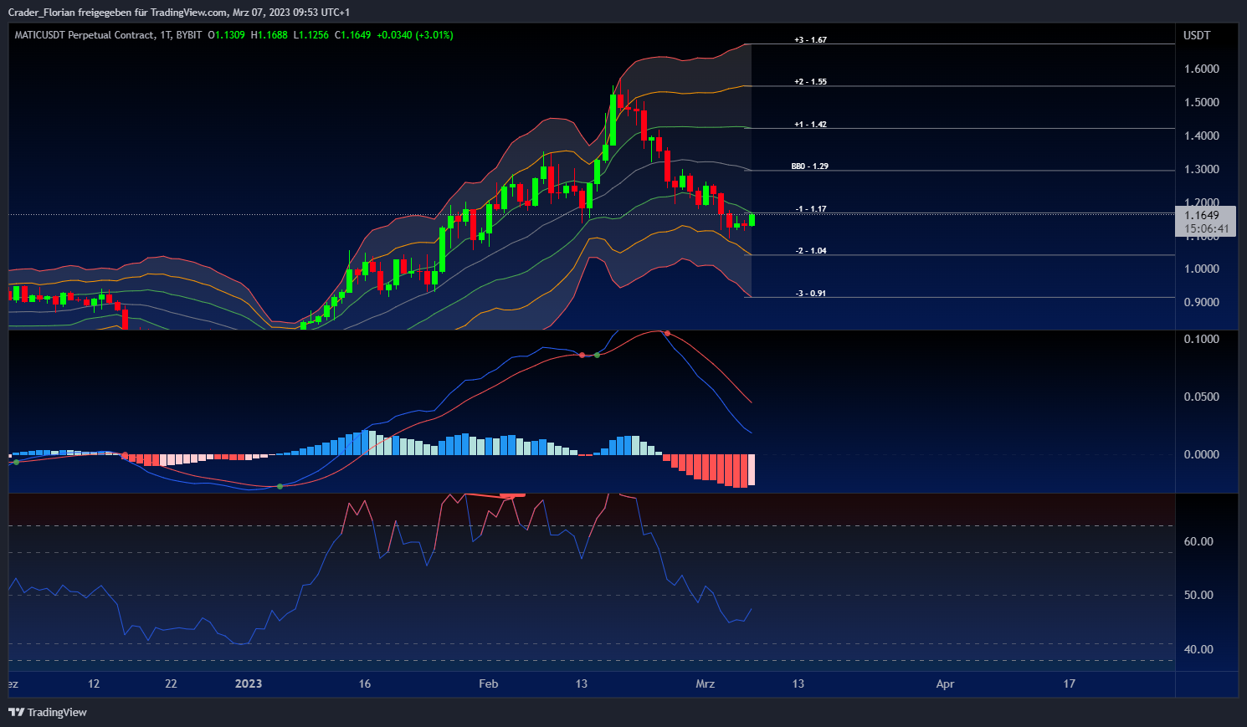1247x727 pixels.
Task: Click the countdown timer 15:06:41
Action: coord(1207,228)
